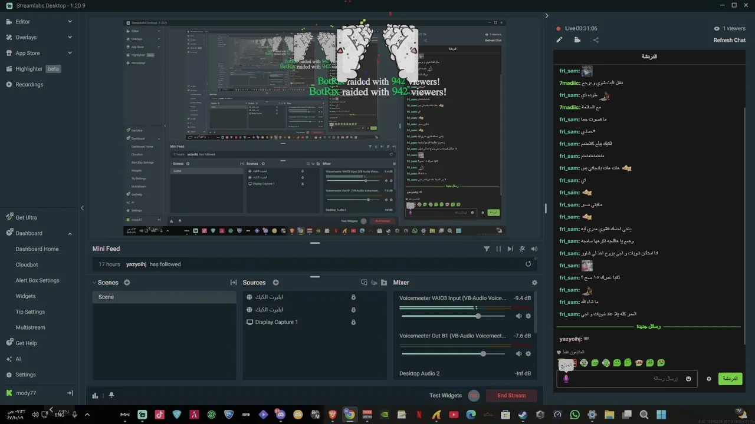Screen dimensions: 755x424
Task: Click the Mixer panel scrollbar
Action: coord(536,313)
